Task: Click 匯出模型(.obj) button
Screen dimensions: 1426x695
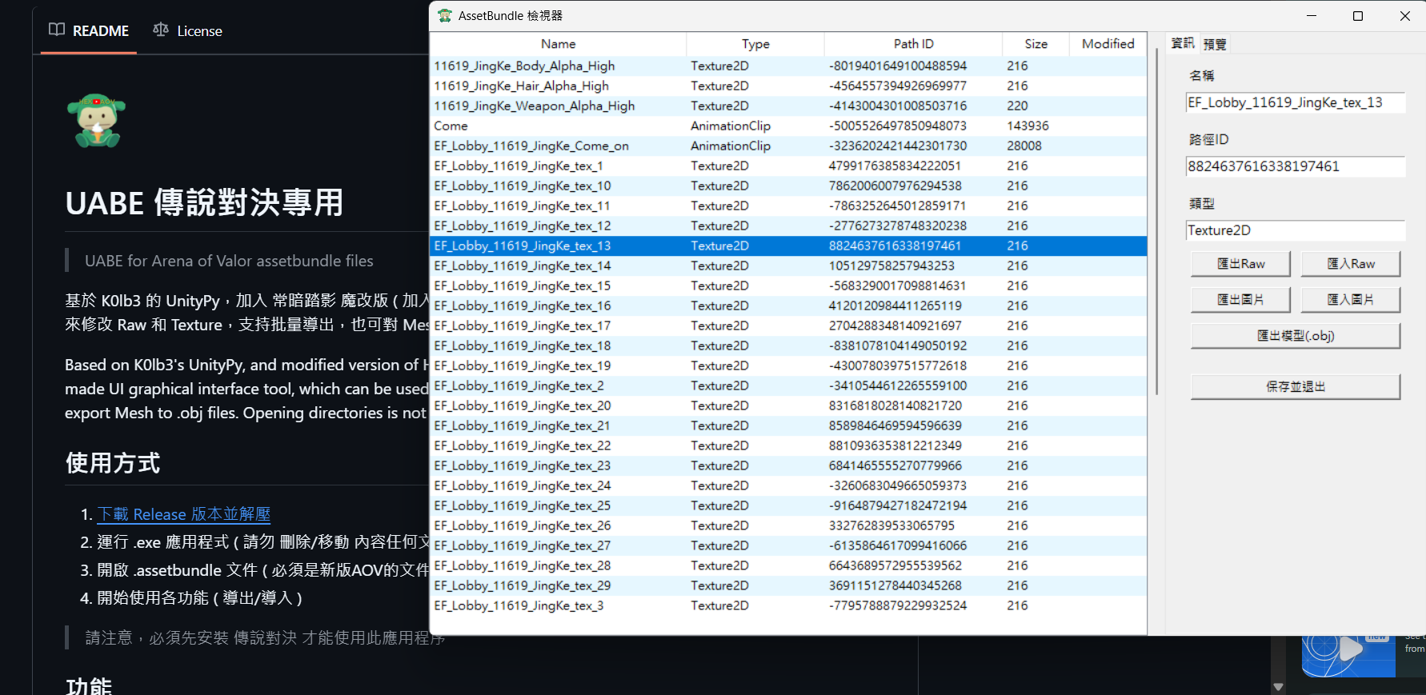Action: [x=1295, y=336]
